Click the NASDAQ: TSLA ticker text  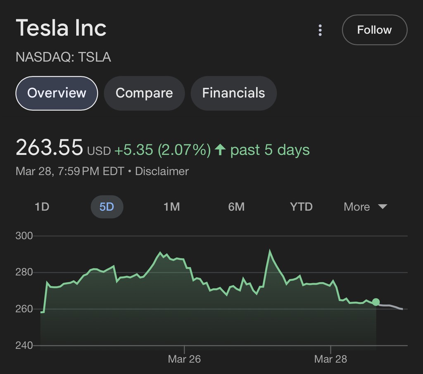coord(63,57)
